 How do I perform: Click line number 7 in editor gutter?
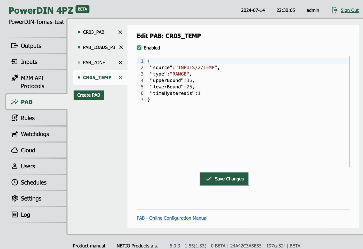(142, 100)
